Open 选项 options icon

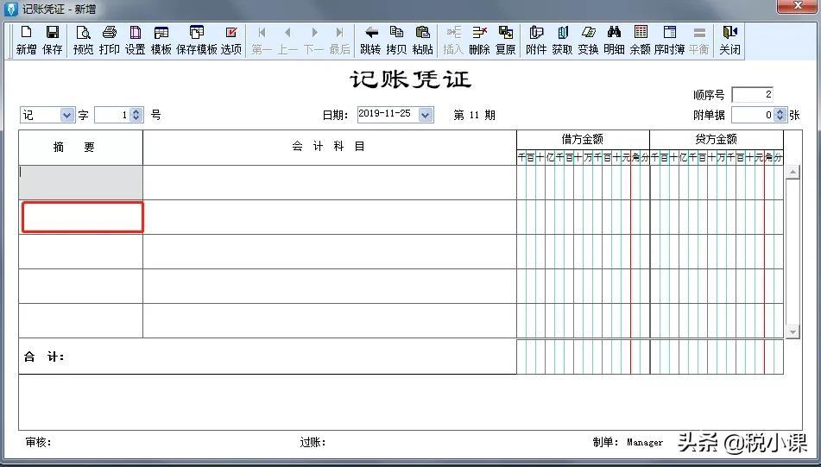231,40
